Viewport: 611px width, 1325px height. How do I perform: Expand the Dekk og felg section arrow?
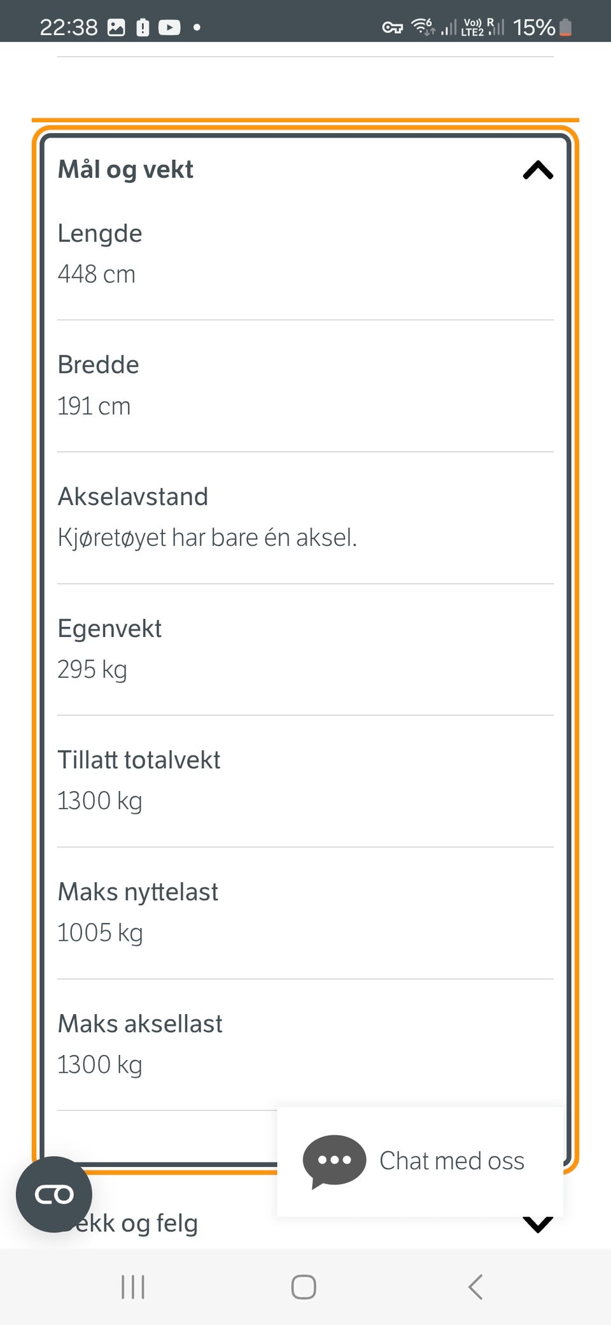[538, 1224]
